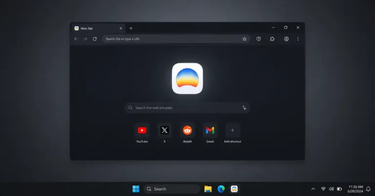
Task: Click the Search the web privately field
Action: (x=187, y=108)
